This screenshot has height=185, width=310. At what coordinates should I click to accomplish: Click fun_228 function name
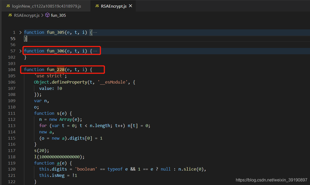tap(56, 69)
